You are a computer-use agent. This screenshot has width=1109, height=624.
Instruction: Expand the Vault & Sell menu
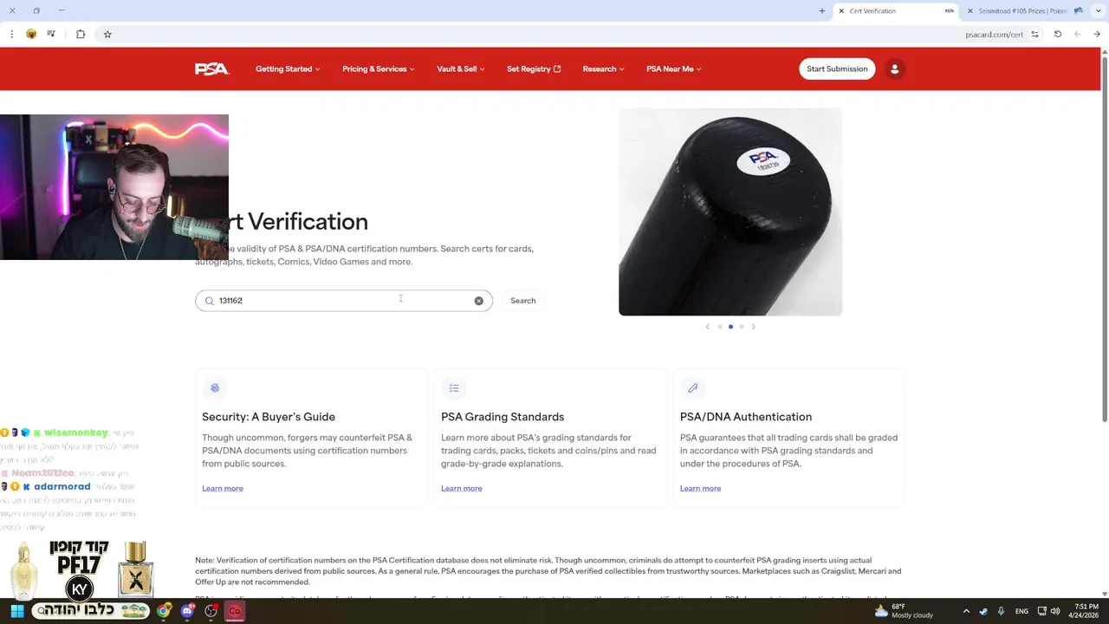461,69
